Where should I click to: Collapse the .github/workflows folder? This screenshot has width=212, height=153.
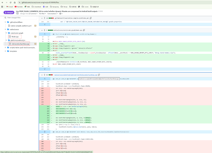(x=5, y=22)
